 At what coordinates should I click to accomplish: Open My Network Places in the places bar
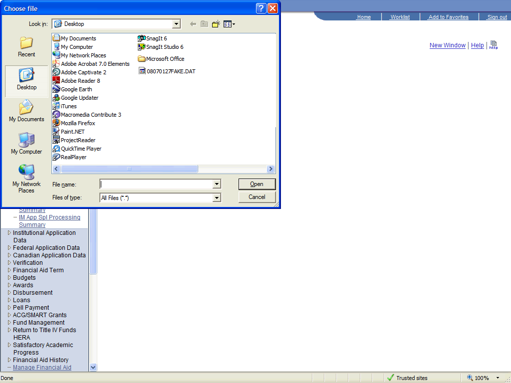[26, 179]
